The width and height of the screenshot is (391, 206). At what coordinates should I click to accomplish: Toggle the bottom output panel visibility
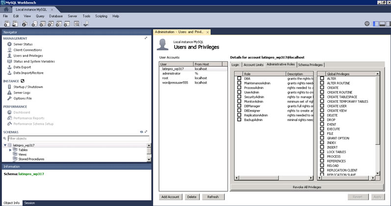[382, 24]
